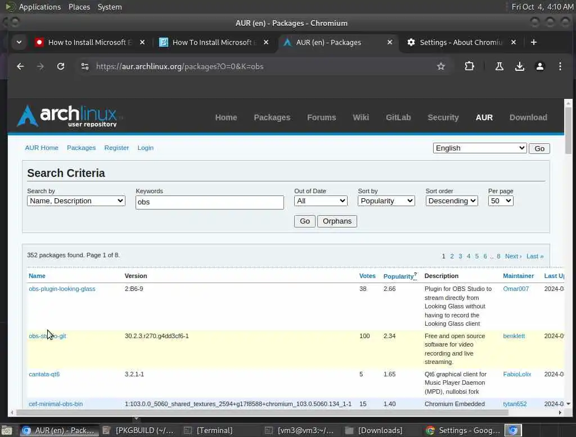Open the Forums navigation link
Viewport: 576px width, 437px height.
pyautogui.click(x=321, y=117)
